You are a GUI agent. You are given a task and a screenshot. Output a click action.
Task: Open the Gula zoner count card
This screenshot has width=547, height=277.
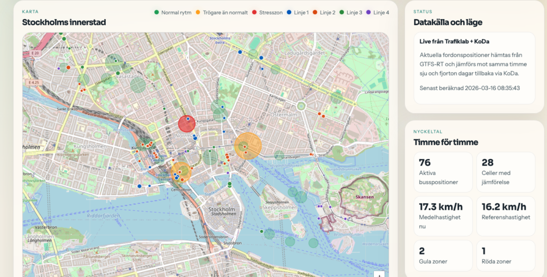443,255
